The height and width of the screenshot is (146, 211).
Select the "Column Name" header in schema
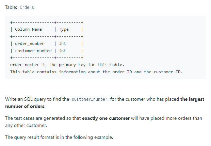coord(28,29)
